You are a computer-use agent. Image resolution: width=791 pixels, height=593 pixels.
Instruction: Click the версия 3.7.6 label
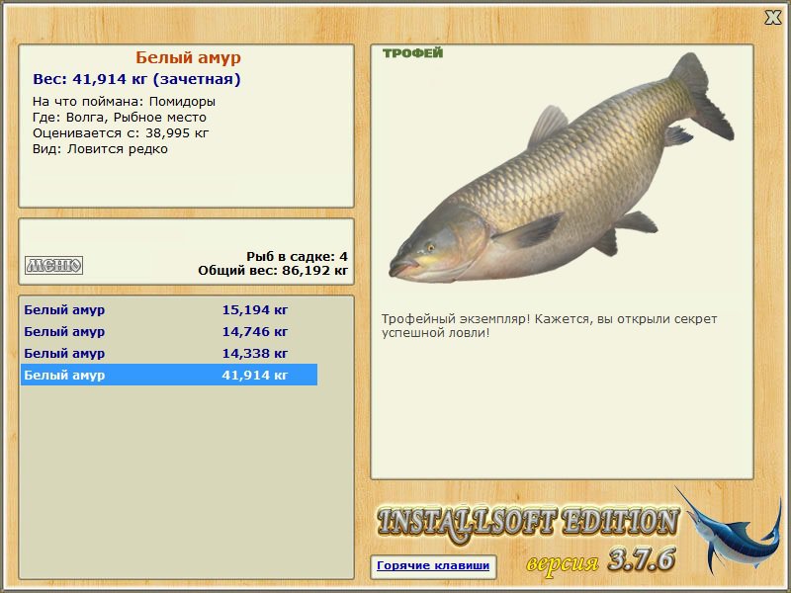pos(600,560)
